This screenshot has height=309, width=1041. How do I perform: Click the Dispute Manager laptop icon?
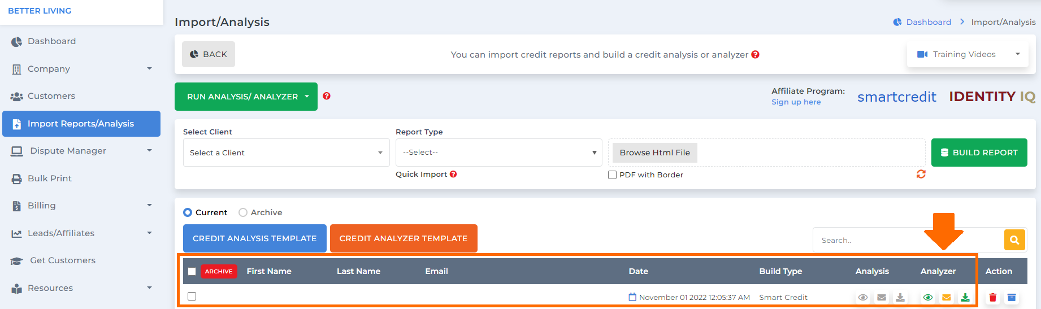tap(17, 151)
